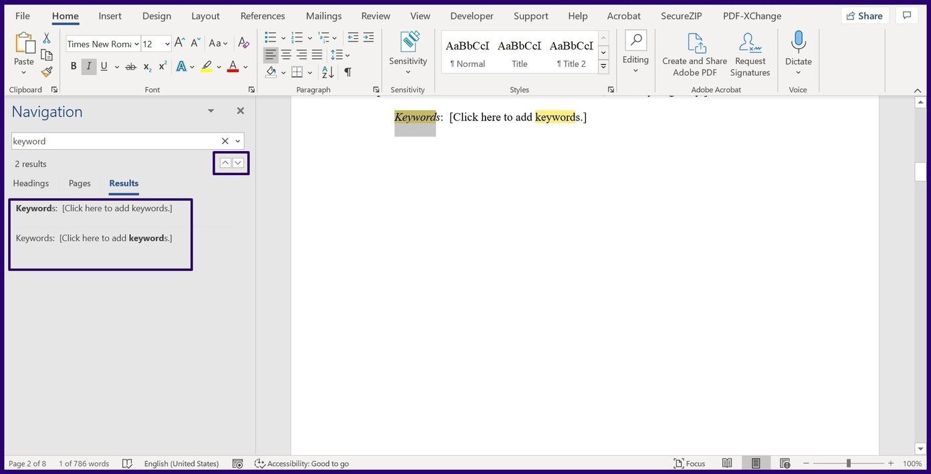
Task: Apply red font color
Action: (232, 66)
